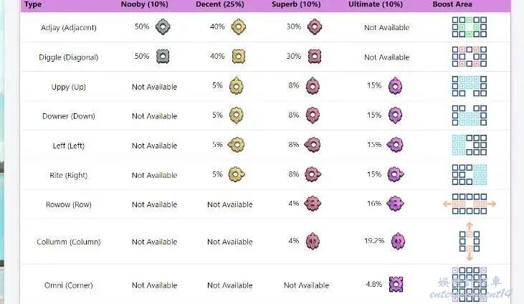The width and height of the screenshot is (524, 304).
Task: Click the Boost Area column header
Action: (452, 4)
